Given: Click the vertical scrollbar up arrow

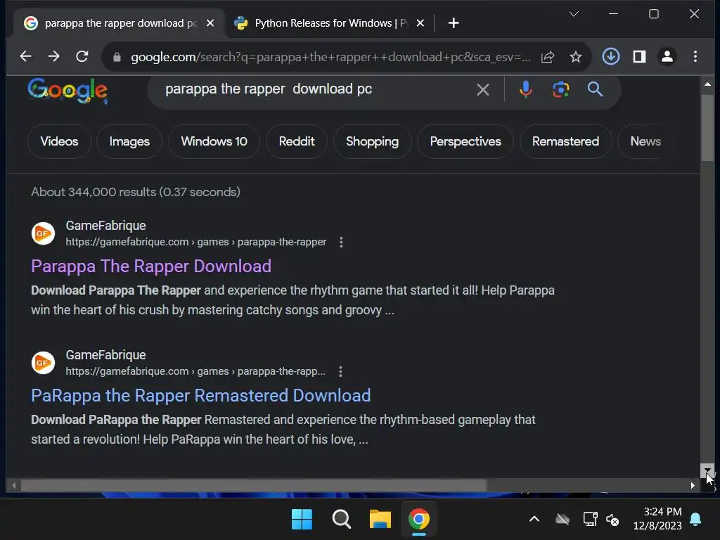Looking at the screenshot, I should [x=707, y=84].
